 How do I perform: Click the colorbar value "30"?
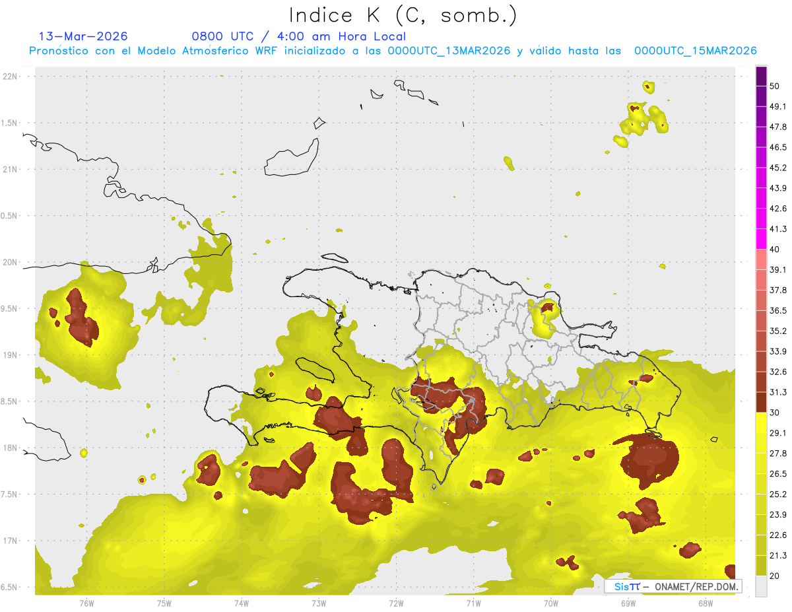pyautogui.click(x=775, y=413)
